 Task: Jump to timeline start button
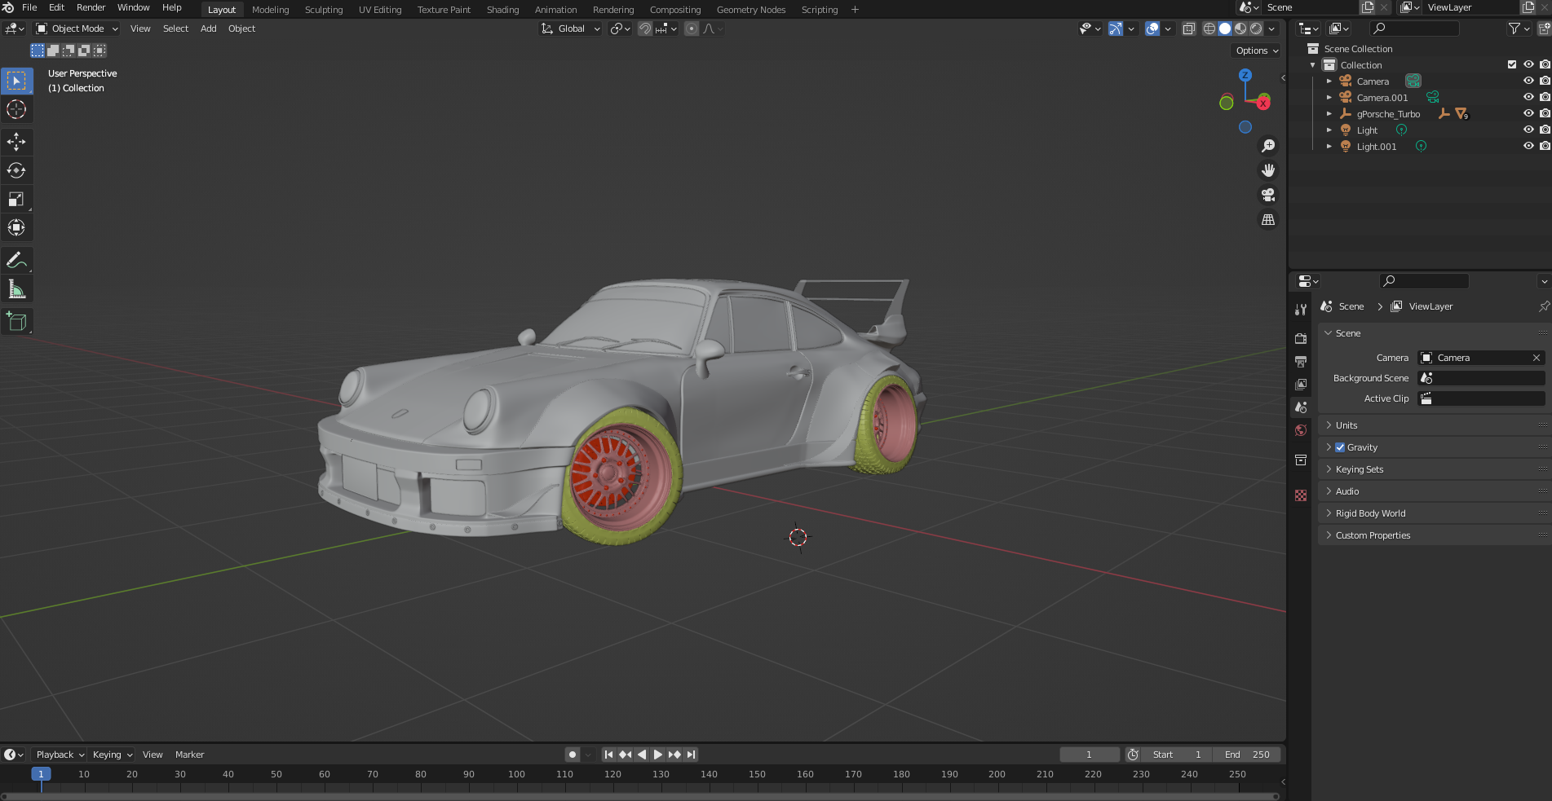(x=608, y=755)
